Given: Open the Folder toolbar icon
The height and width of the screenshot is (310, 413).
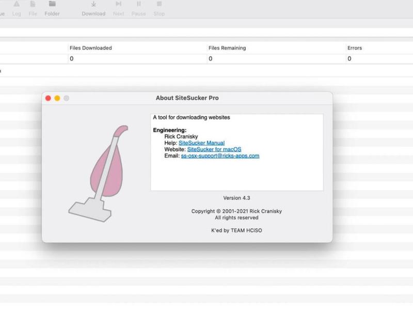Looking at the screenshot, I should 52,8.
